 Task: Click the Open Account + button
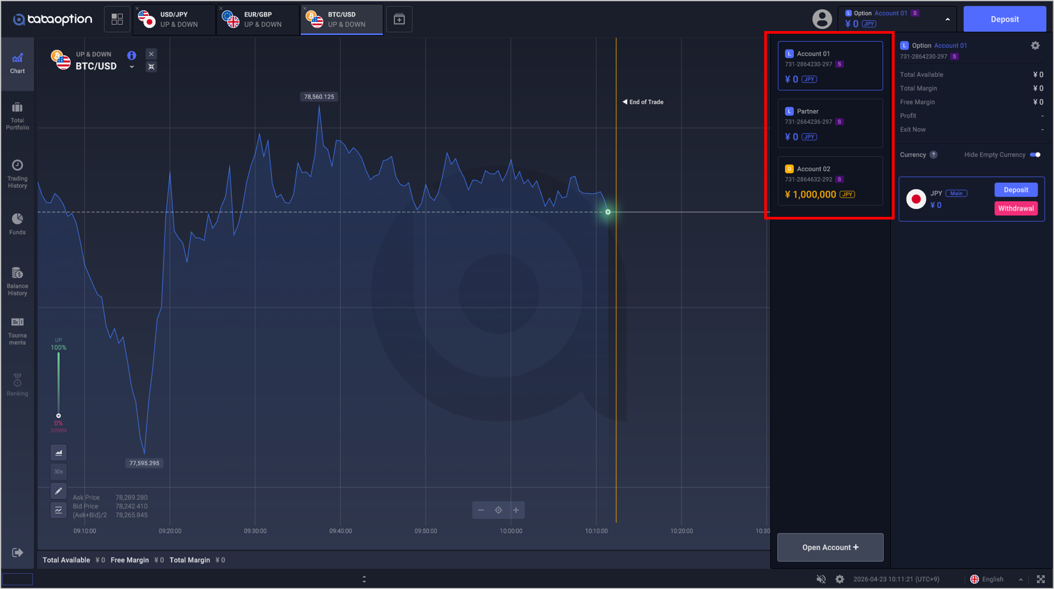(830, 547)
